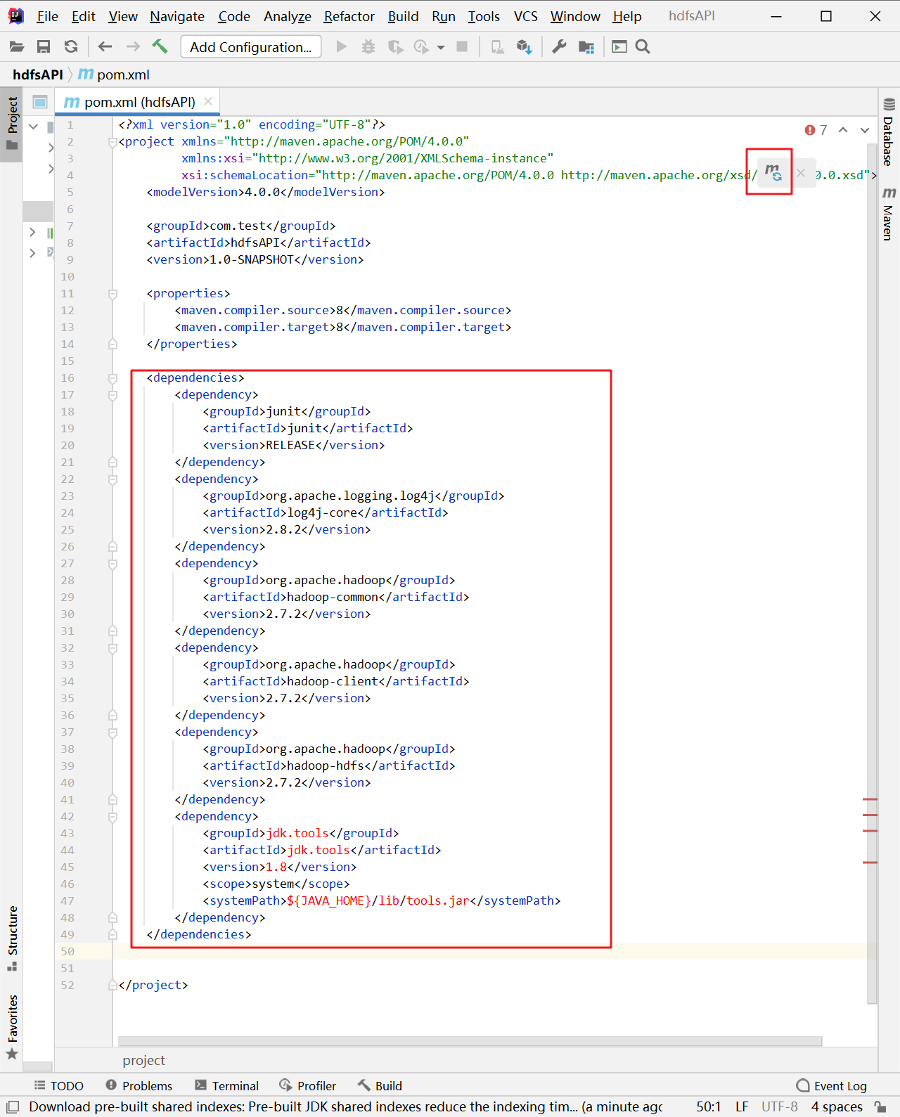Click the Run with Coverage icon
900x1117 pixels.
396,47
